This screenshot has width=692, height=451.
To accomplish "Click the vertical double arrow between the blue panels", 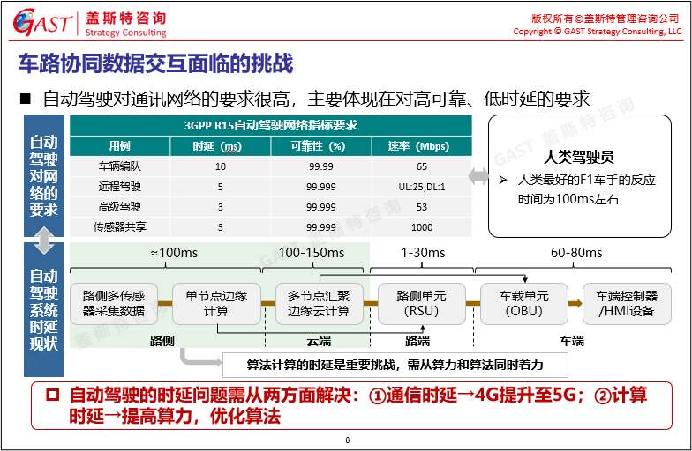I will (x=43, y=241).
